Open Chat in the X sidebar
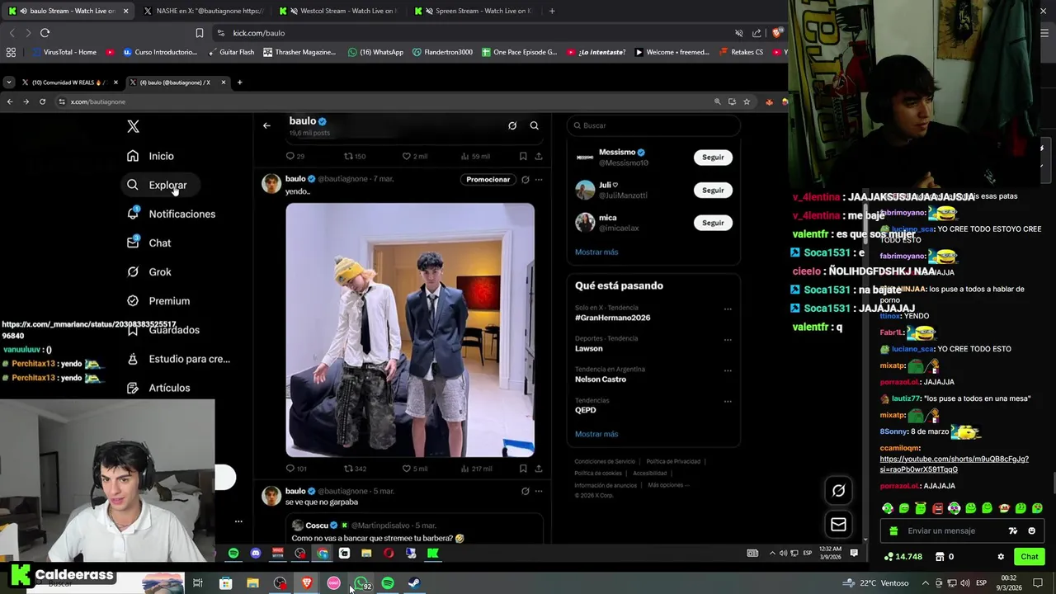The height and width of the screenshot is (594, 1056). pyautogui.click(x=148, y=243)
